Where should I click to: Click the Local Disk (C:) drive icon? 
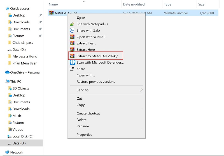[10, 136]
